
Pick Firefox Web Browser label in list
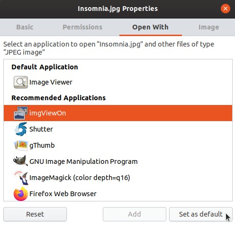click(63, 194)
